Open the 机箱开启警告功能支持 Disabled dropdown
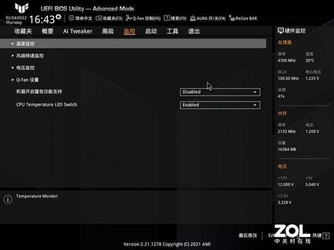The width and height of the screenshot is (334, 250). point(220,92)
